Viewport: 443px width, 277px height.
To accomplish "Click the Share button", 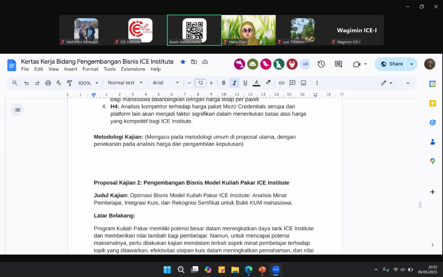I will click(x=390, y=64).
